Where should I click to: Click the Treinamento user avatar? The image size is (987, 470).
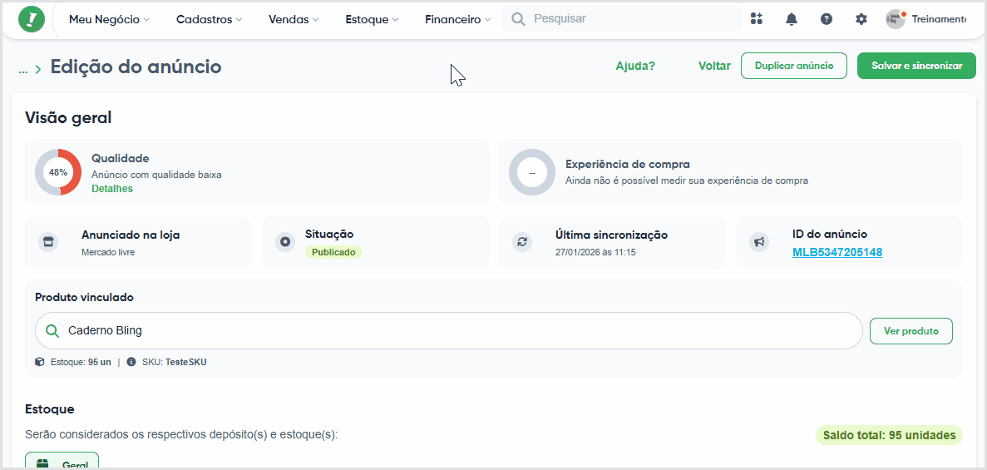(x=895, y=19)
